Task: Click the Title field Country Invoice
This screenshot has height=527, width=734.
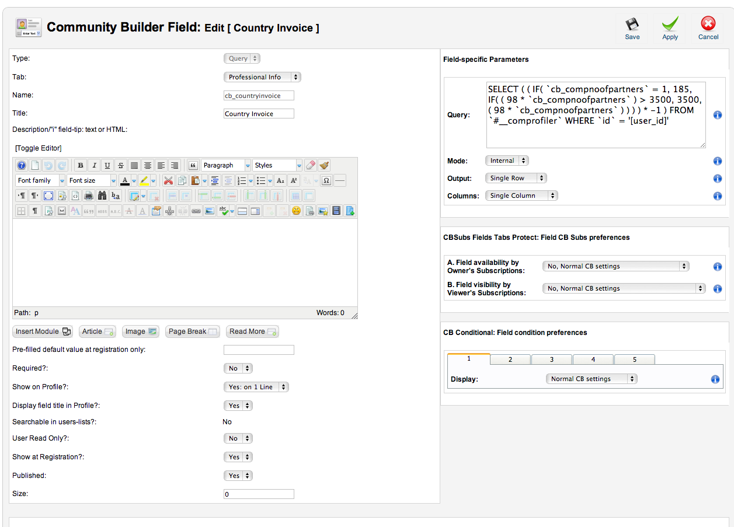Action: pos(259,114)
